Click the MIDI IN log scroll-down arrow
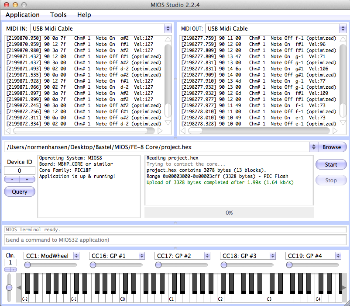This screenshot has width=350, height=306. 168,122
